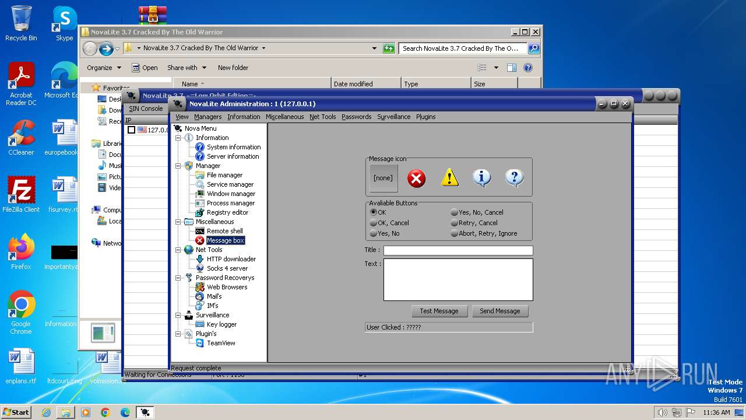Open the Net Tools menu

coord(322,117)
